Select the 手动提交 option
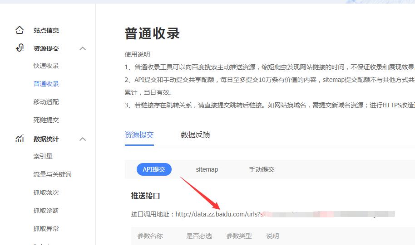This screenshot has width=415, height=245. pos(262,169)
